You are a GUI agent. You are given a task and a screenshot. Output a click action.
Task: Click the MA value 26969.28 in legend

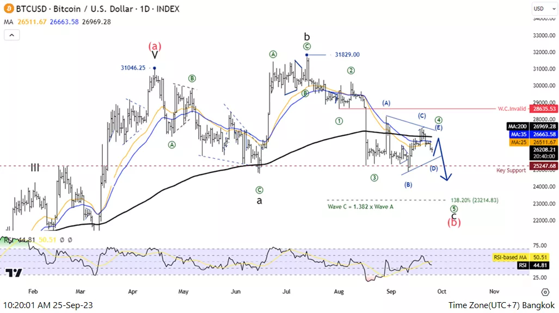[96, 22]
